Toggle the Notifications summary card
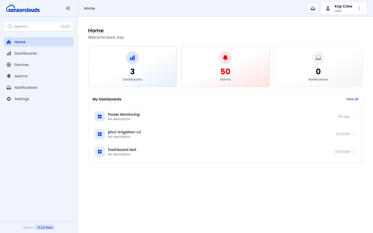The image size is (373, 233). 318,66
